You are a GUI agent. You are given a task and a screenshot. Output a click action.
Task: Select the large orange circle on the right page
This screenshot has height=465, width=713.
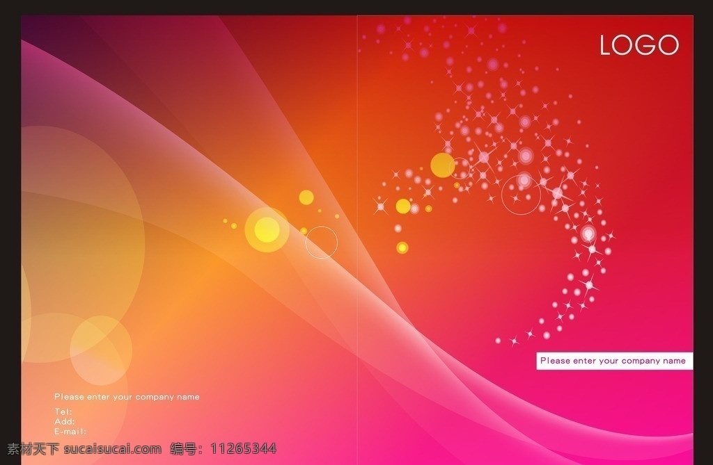click(442, 165)
